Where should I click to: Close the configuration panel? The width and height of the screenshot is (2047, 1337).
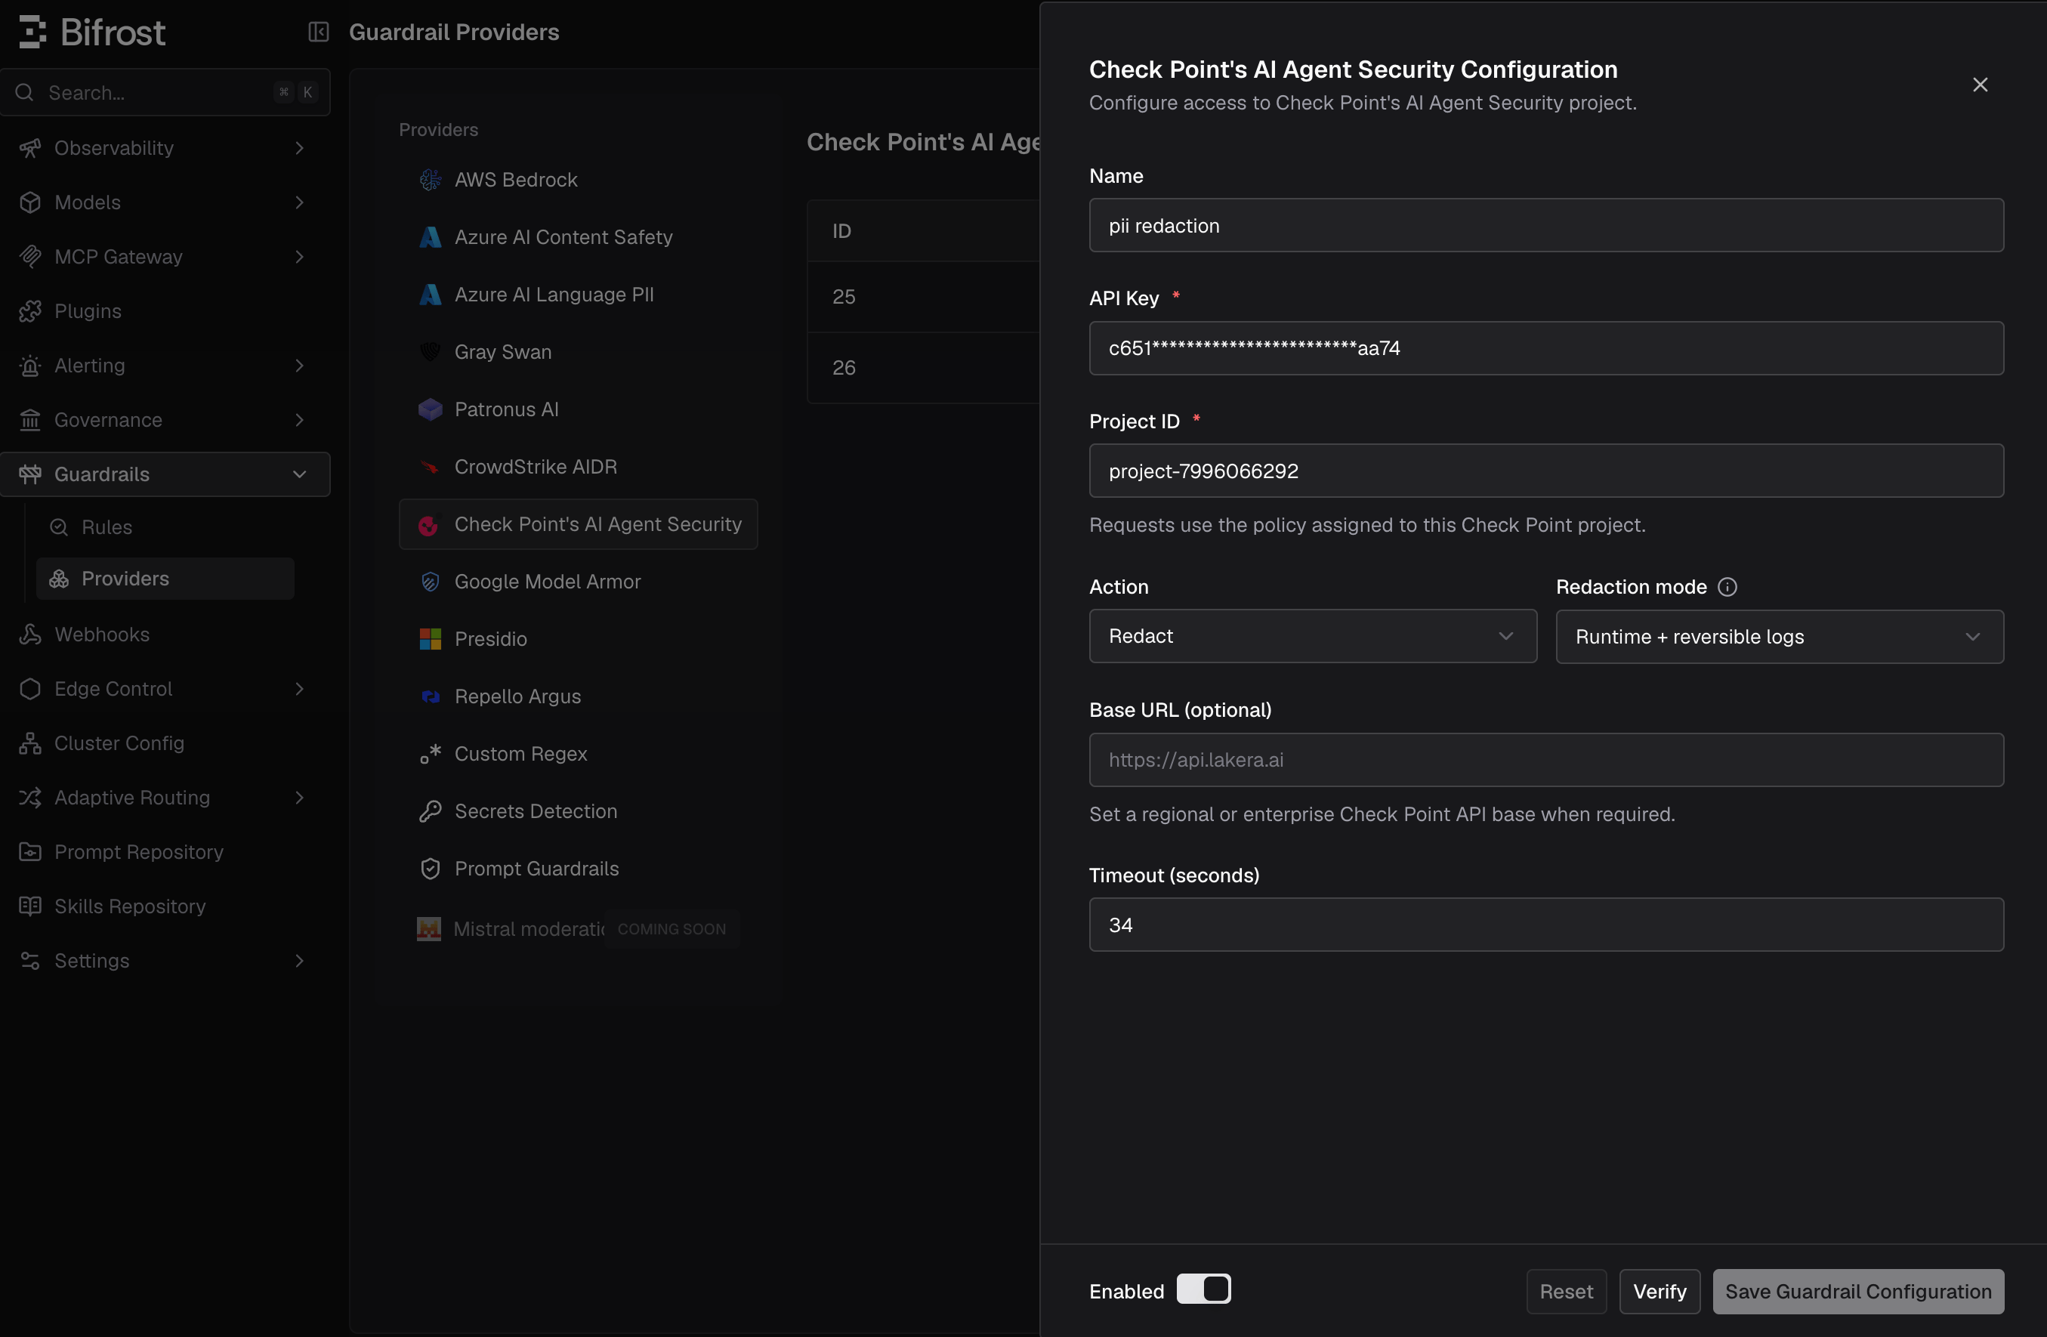pyautogui.click(x=1980, y=85)
